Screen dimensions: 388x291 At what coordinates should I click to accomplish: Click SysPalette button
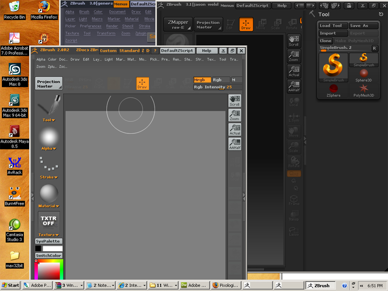click(x=48, y=241)
